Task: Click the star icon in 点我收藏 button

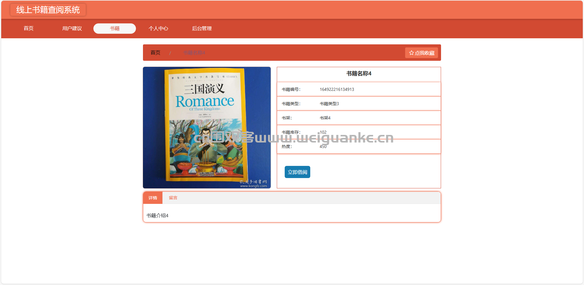Action: [411, 53]
